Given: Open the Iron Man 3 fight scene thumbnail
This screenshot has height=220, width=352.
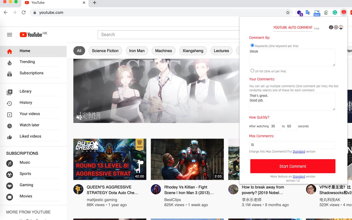Looking at the screenshot, I should (x=187, y=159).
